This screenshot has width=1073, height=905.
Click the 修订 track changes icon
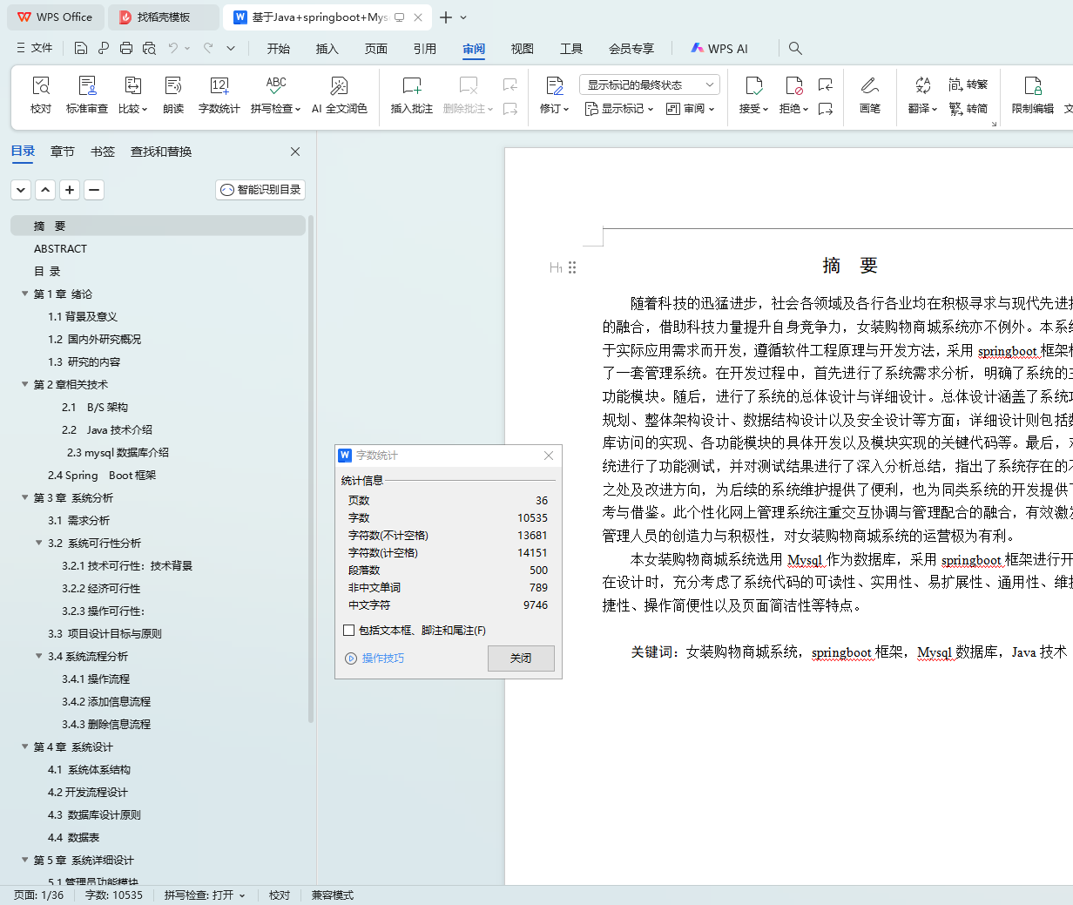pos(555,85)
